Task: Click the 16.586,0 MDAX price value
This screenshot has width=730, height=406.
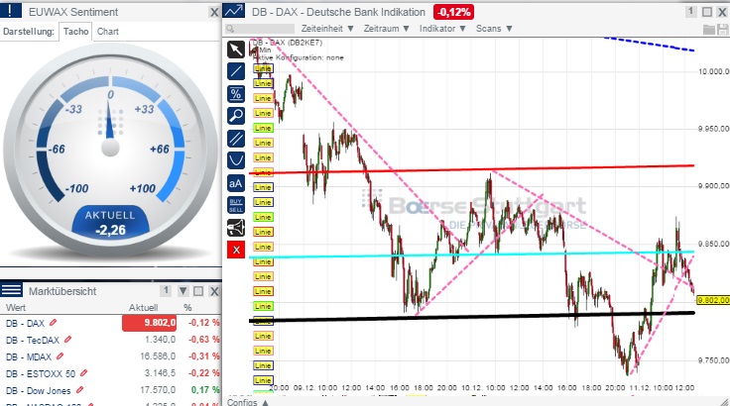Action: pyautogui.click(x=158, y=356)
